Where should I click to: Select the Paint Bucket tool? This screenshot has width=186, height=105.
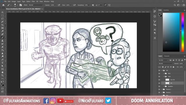pos(2,50)
